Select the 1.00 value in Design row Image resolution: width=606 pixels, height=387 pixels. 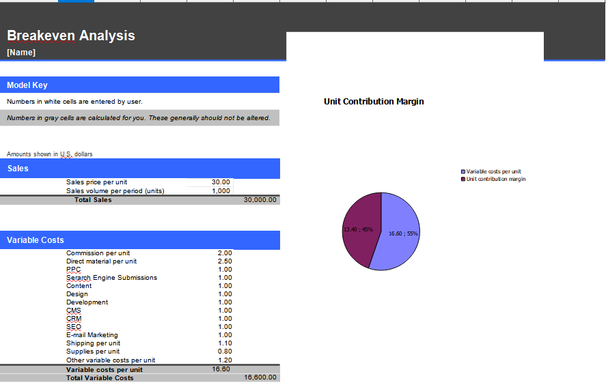pos(225,294)
